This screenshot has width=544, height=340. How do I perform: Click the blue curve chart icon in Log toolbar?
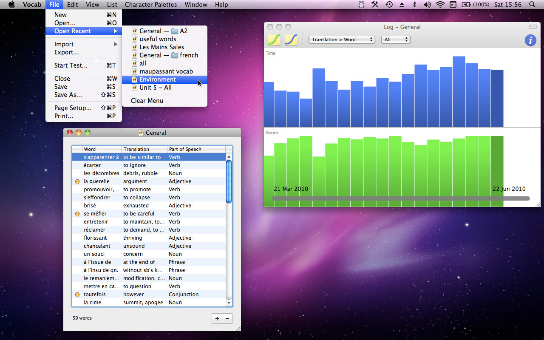(x=291, y=40)
